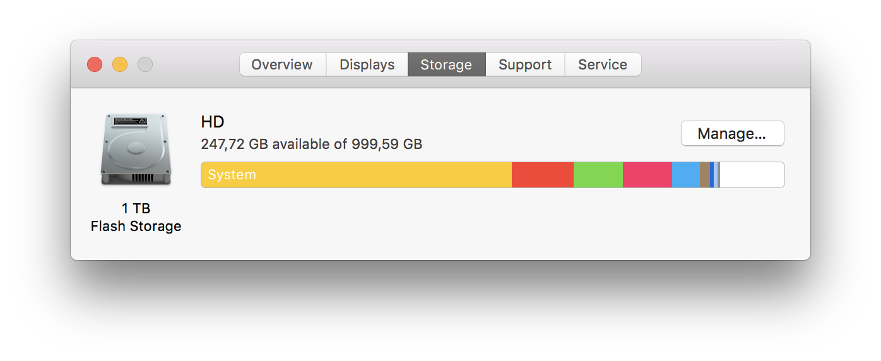
Task: Click the hard drive disk icon
Action: (136, 150)
